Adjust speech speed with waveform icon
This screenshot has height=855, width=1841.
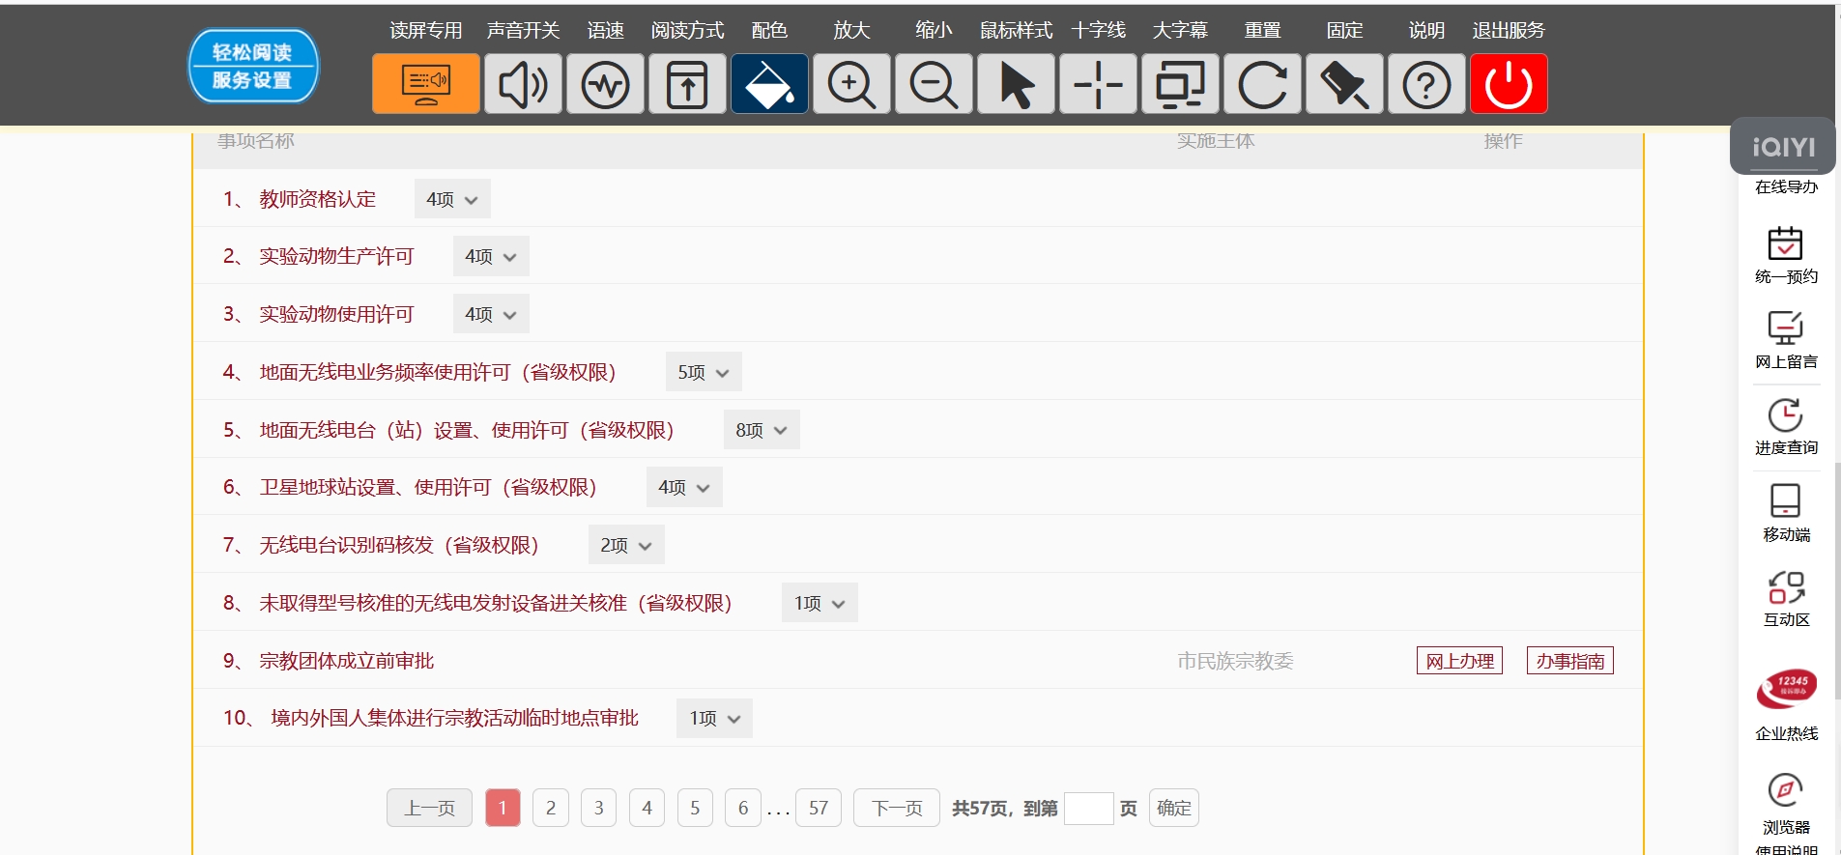click(x=605, y=84)
